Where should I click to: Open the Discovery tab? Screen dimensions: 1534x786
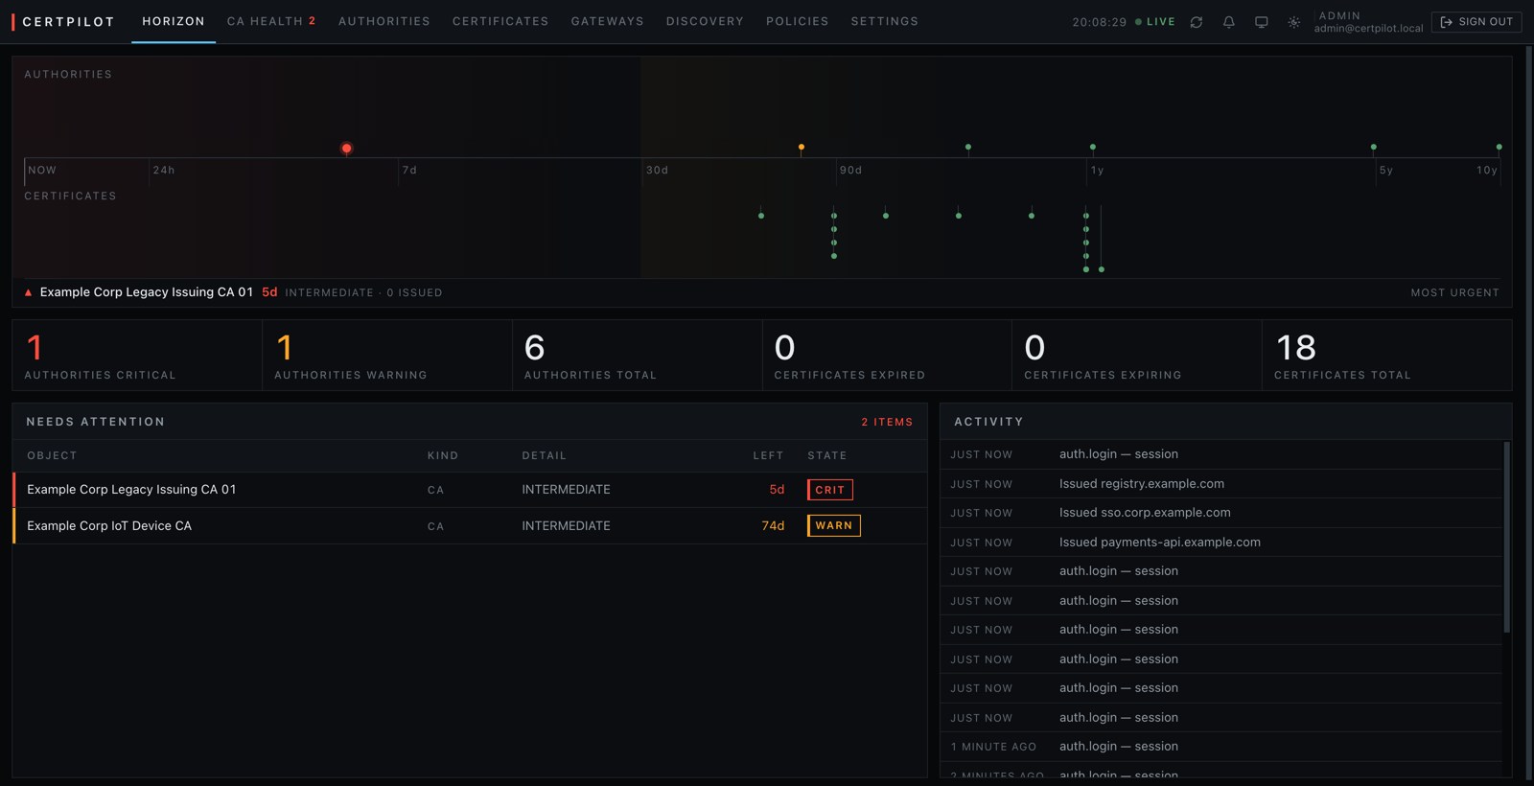(705, 21)
